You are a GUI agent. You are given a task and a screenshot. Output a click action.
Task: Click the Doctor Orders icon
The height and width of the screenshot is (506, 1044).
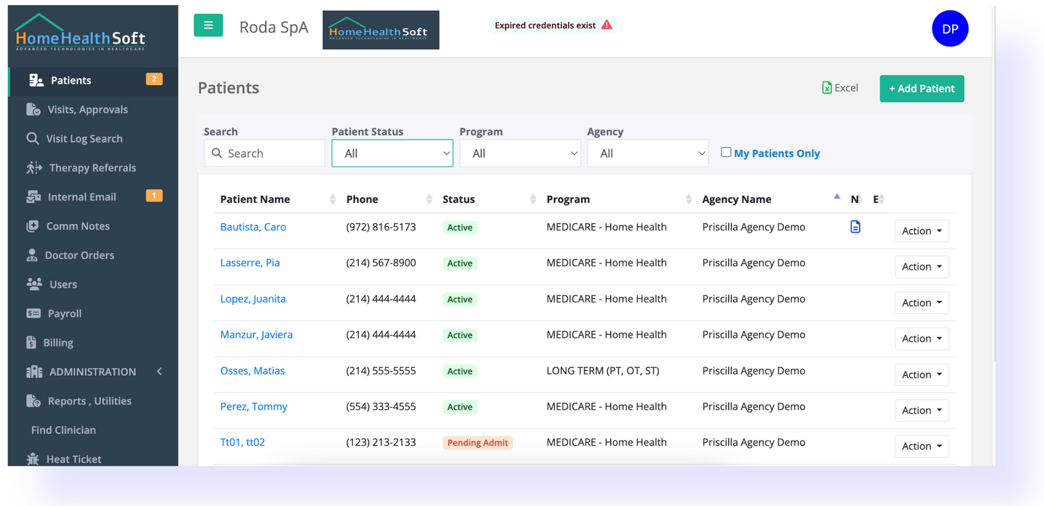click(x=32, y=254)
